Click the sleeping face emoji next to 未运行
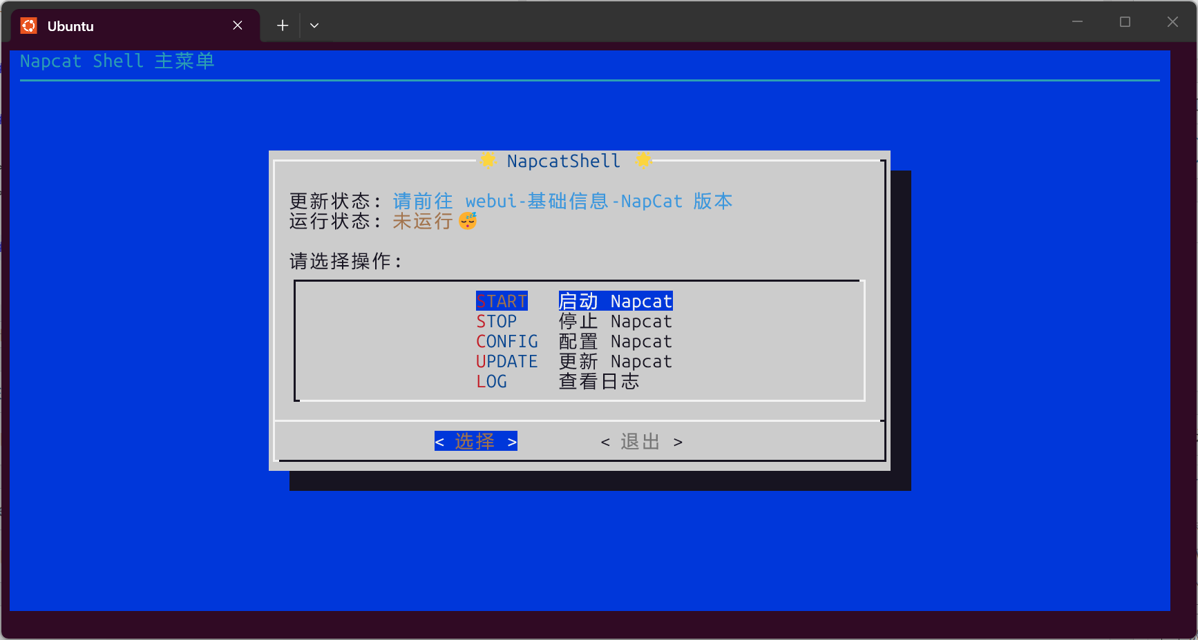Viewport: 1198px width, 640px height. 468,221
